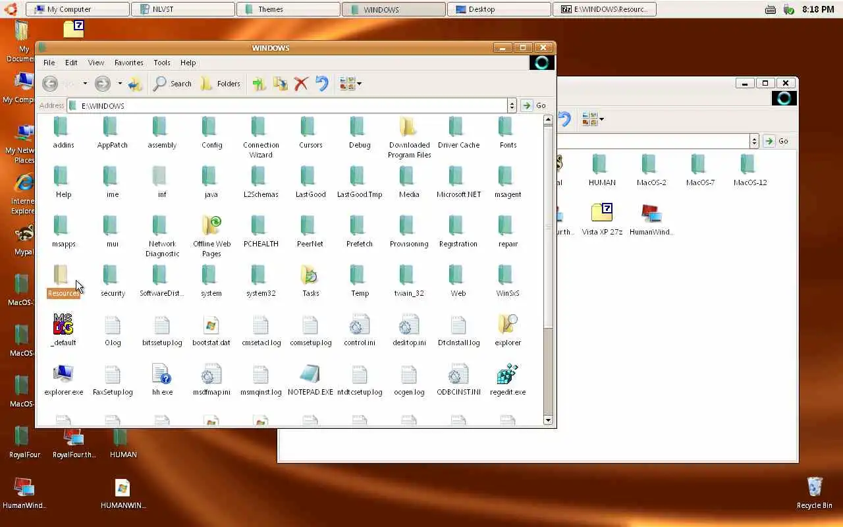Go forward with the Forward arrow button

point(102,84)
